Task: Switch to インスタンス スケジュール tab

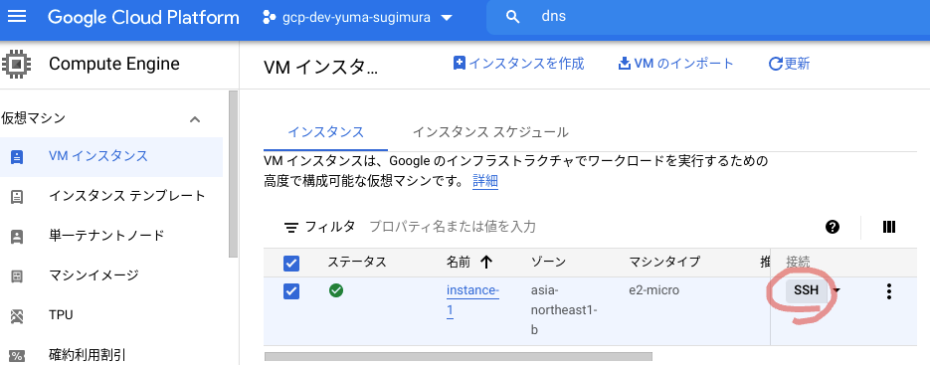Action: click(x=490, y=132)
